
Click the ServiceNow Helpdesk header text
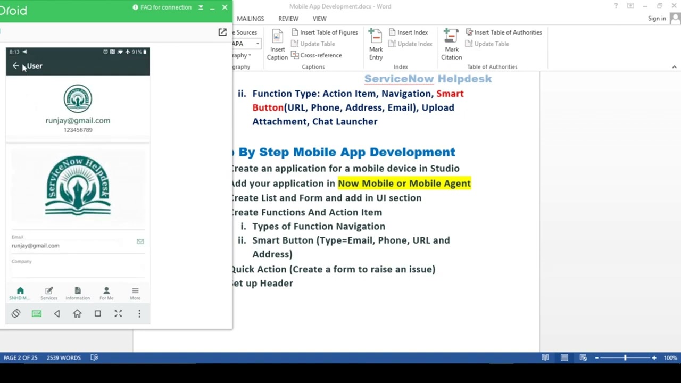click(428, 79)
